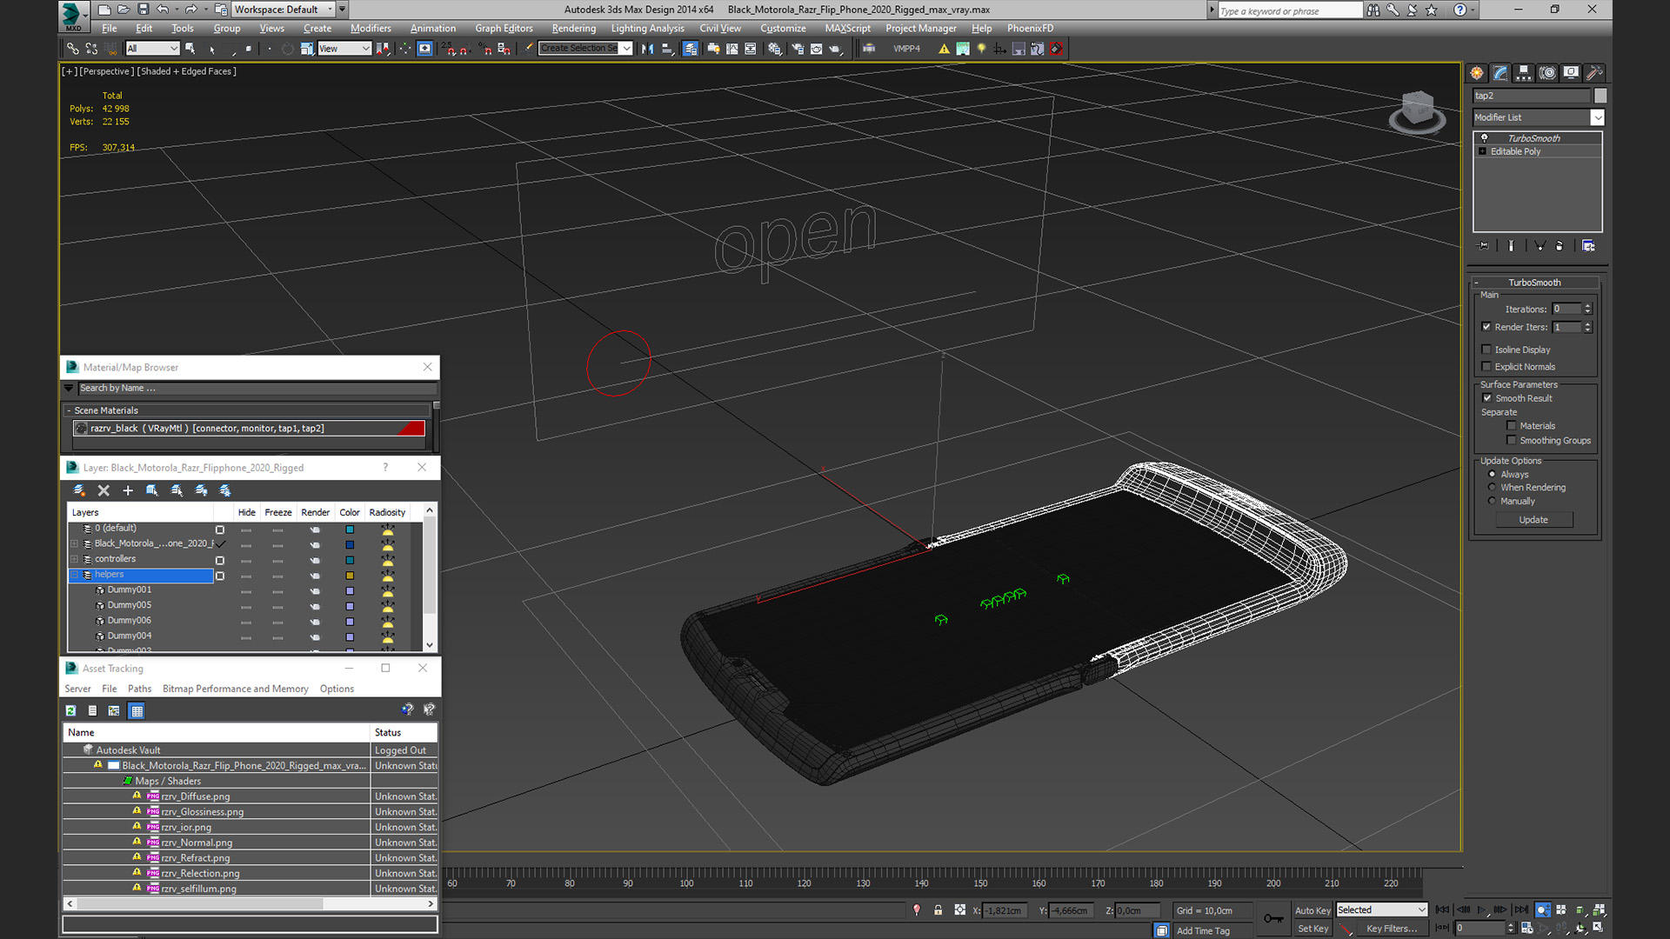The height and width of the screenshot is (939, 1670).
Task: Click the Undo arrow icon
Action: point(164,10)
